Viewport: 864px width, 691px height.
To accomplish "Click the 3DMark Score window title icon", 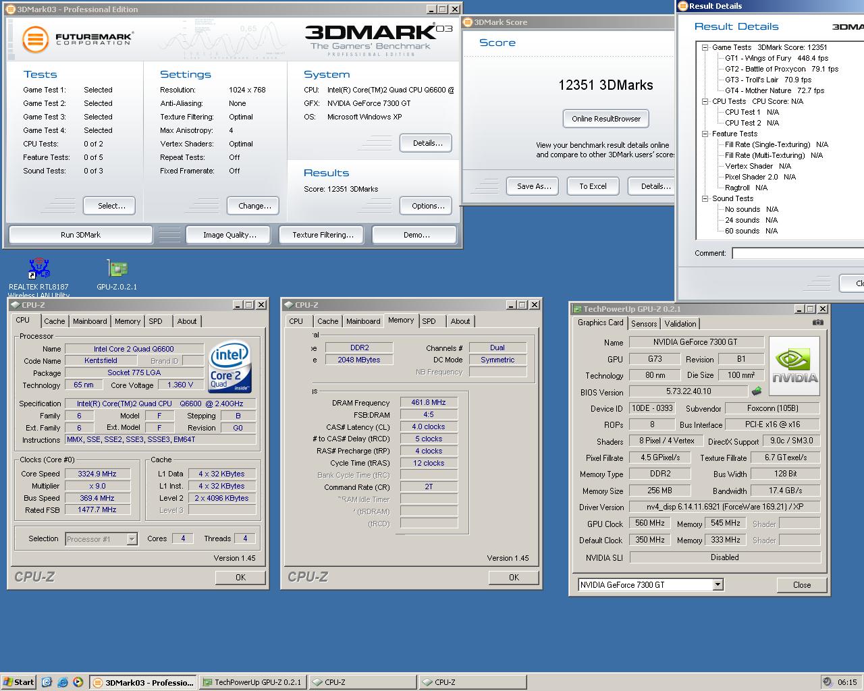I will tap(468, 22).
